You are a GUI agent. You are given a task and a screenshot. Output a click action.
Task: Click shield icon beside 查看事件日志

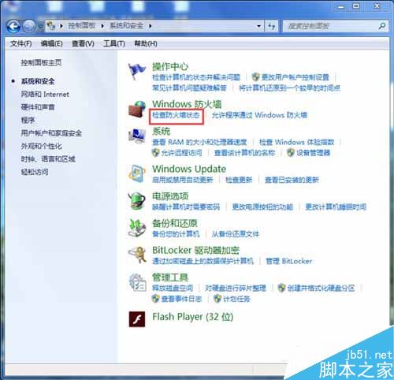(155, 299)
